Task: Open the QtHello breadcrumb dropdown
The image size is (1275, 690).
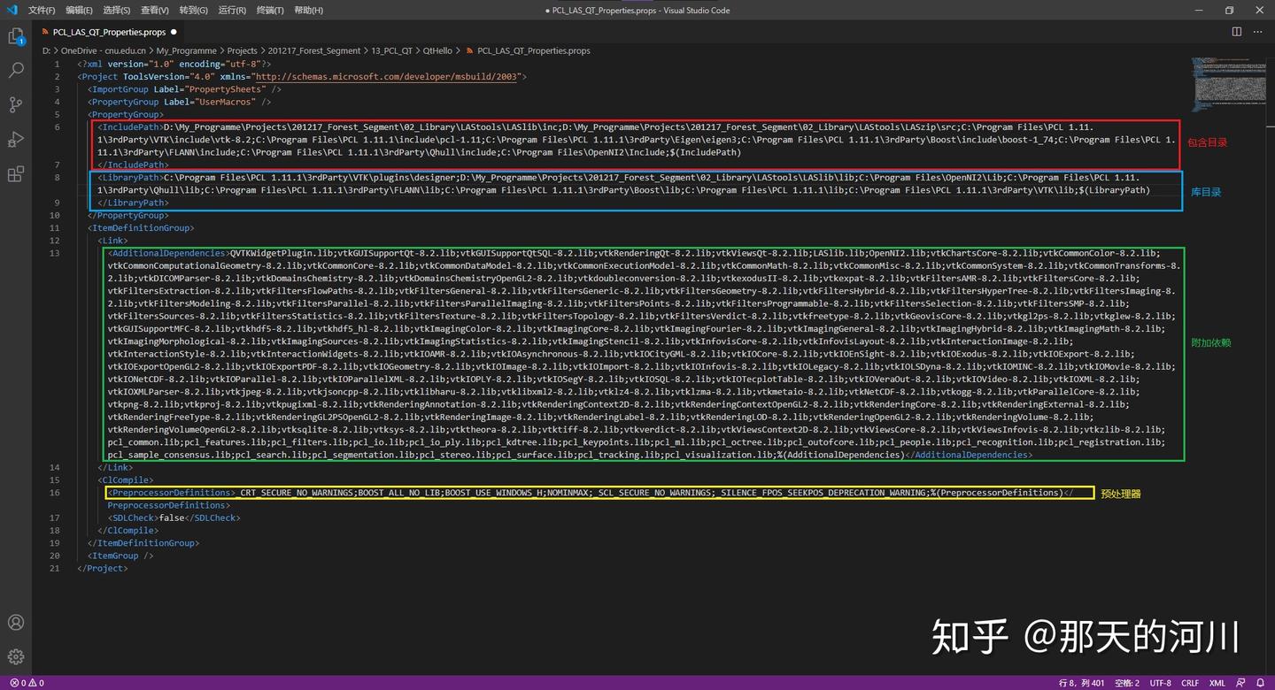Action: click(x=437, y=50)
